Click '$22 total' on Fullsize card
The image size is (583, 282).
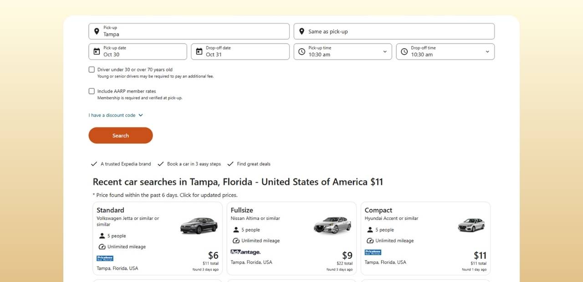(345, 263)
